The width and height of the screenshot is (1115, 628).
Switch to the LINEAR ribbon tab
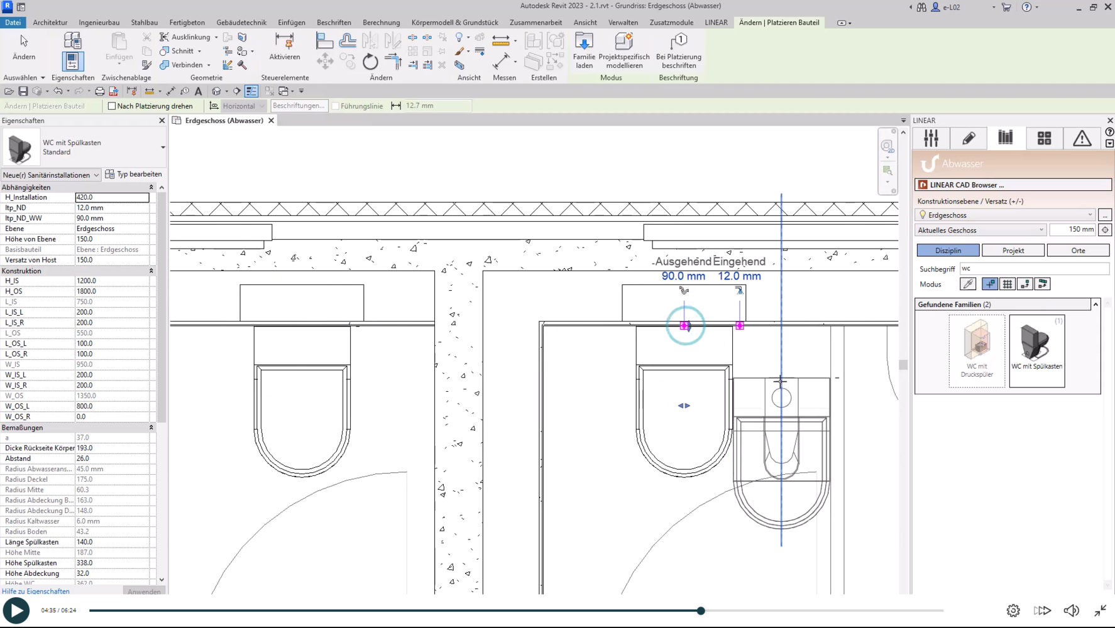716,23
